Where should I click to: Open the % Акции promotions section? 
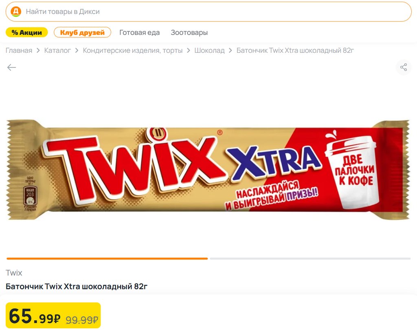pos(26,33)
